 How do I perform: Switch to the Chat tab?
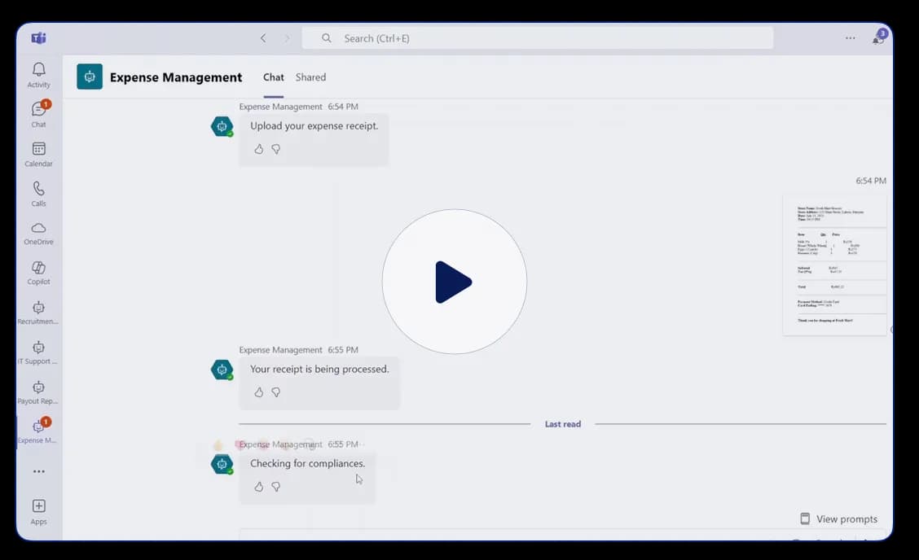coord(273,77)
